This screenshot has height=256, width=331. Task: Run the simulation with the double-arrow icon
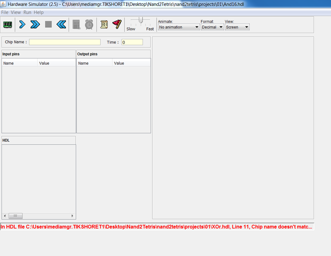(35, 25)
